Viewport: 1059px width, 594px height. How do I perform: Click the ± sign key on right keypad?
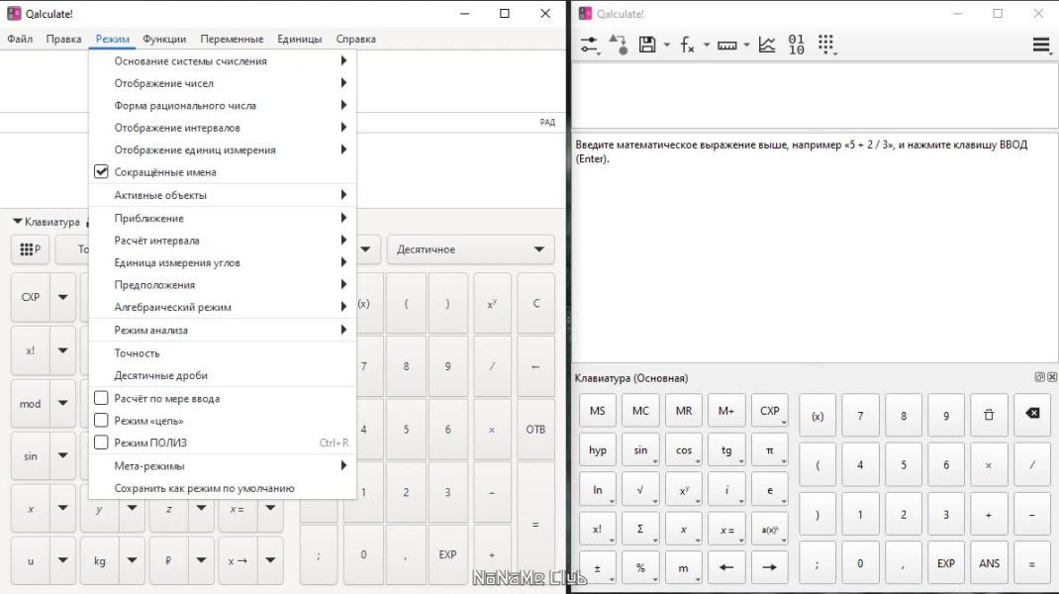point(597,567)
